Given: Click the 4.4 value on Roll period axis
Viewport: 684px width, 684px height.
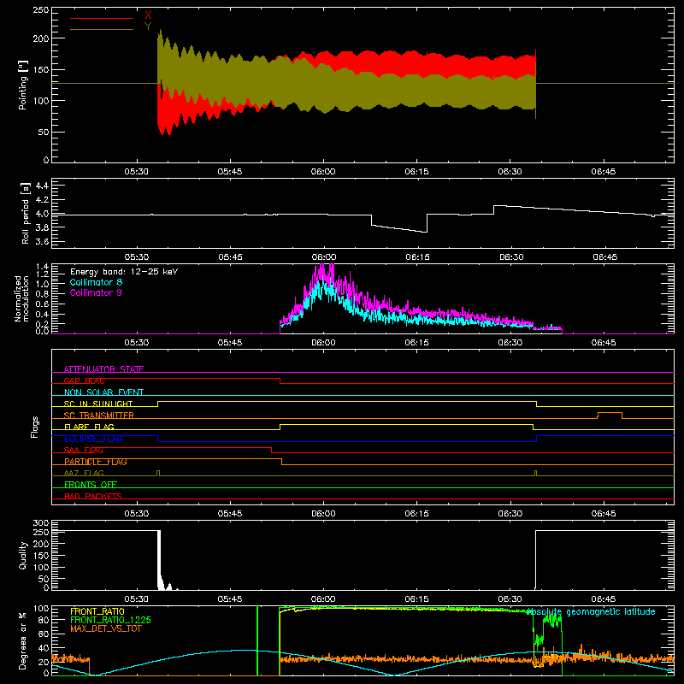Looking at the screenshot, I should 41,186.
